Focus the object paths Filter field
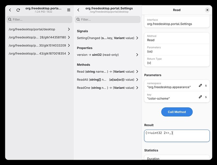217x165 pixels. coord(39,19)
